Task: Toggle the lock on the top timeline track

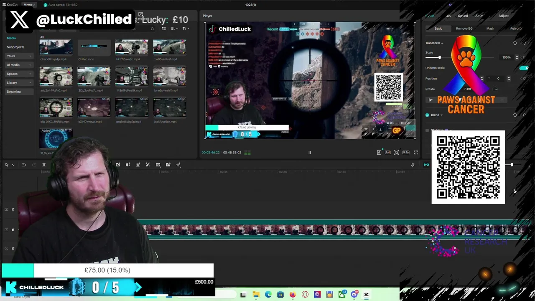Action: point(13,209)
